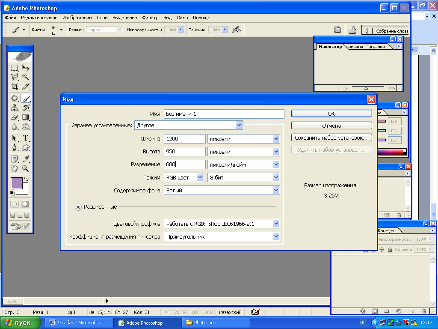Click the пуск Start button
The image size is (438, 329).
(x=20, y=323)
